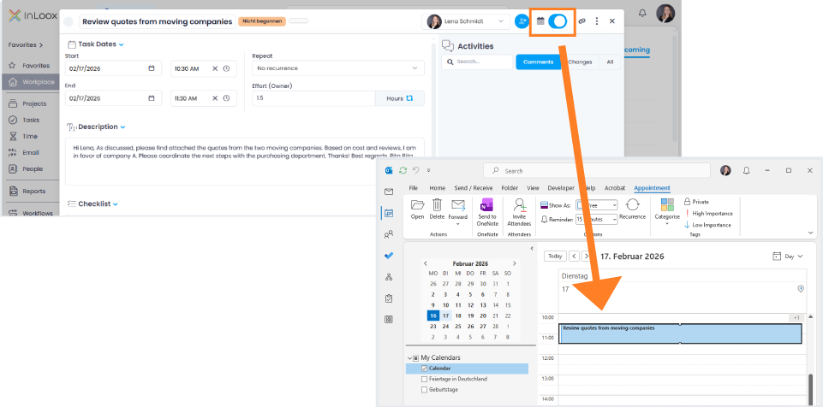Open the clock picker for start time

[x=226, y=68]
